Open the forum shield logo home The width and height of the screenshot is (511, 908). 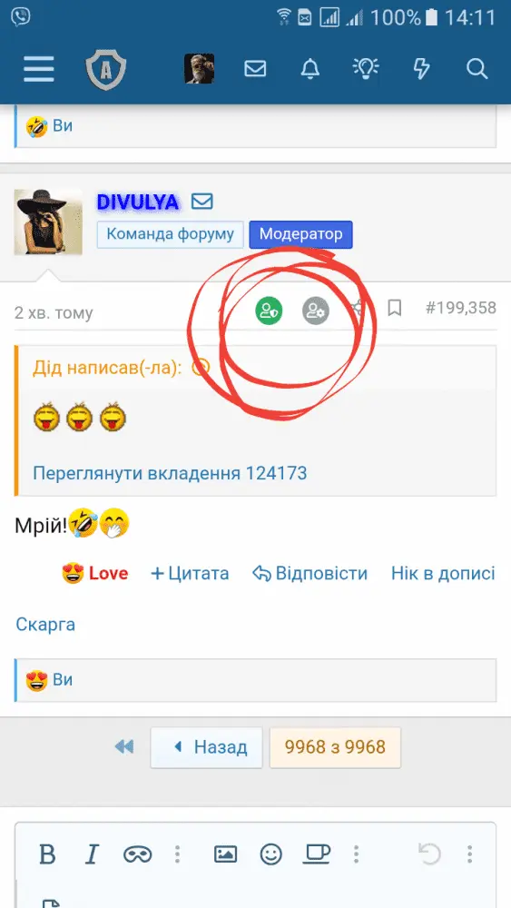point(106,70)
